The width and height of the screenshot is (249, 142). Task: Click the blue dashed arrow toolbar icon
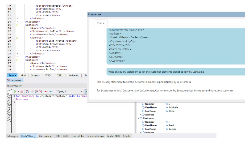(51, 92)
